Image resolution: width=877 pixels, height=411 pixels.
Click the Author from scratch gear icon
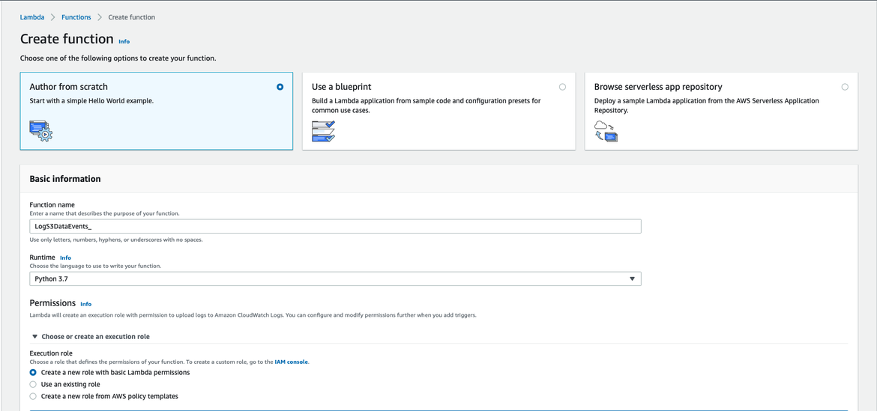(41, 131)
